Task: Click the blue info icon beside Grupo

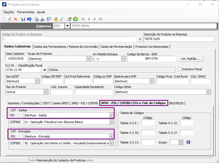Action: (188, 142)
